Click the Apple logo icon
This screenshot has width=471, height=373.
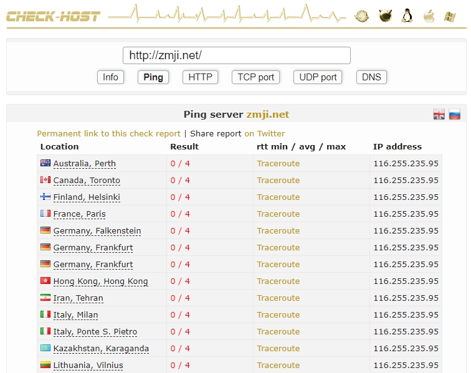click(429, 16)
